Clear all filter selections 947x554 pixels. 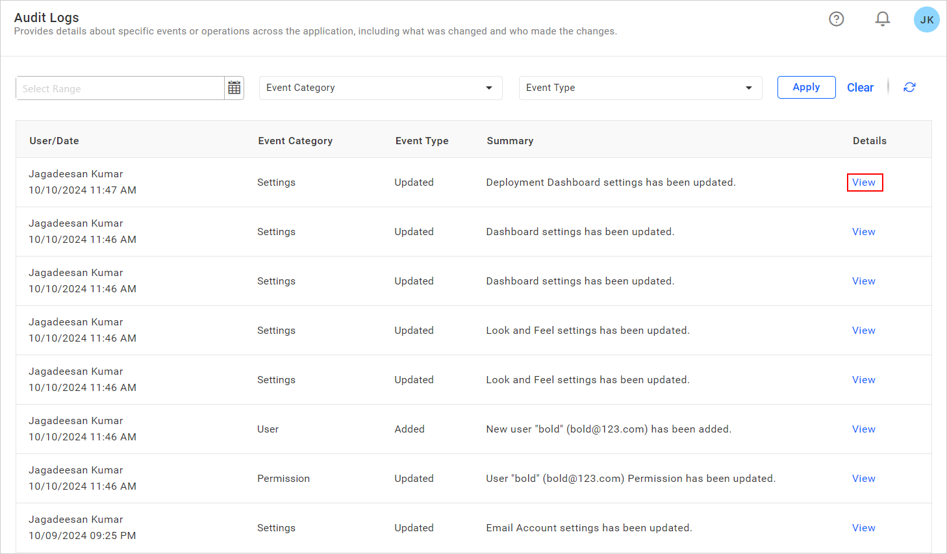(860, 87)
